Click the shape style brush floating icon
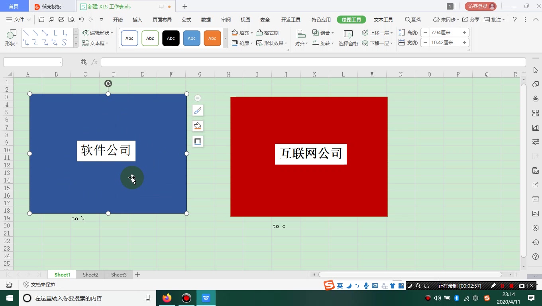The image size is (542, 306). coord(198,110)
